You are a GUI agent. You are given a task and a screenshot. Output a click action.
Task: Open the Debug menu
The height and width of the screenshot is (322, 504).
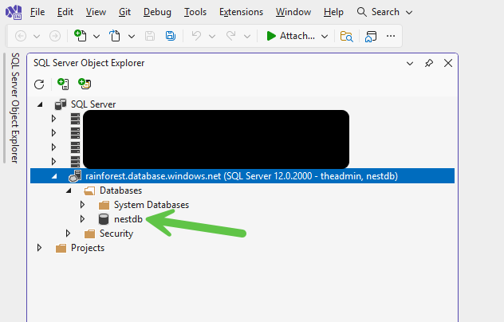pyautogui.click(x=157, y=12)
